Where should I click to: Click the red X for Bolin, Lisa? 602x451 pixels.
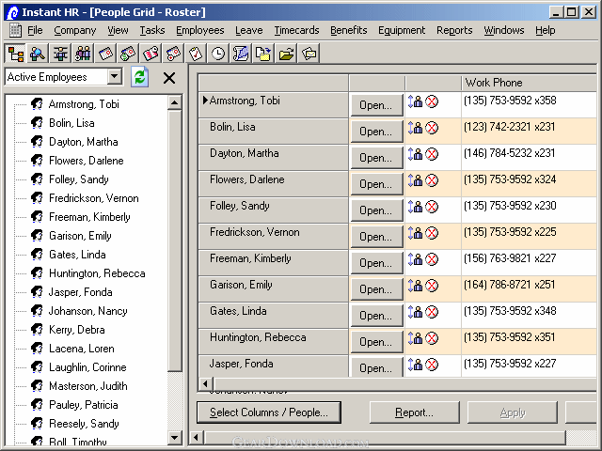point(432,128)
